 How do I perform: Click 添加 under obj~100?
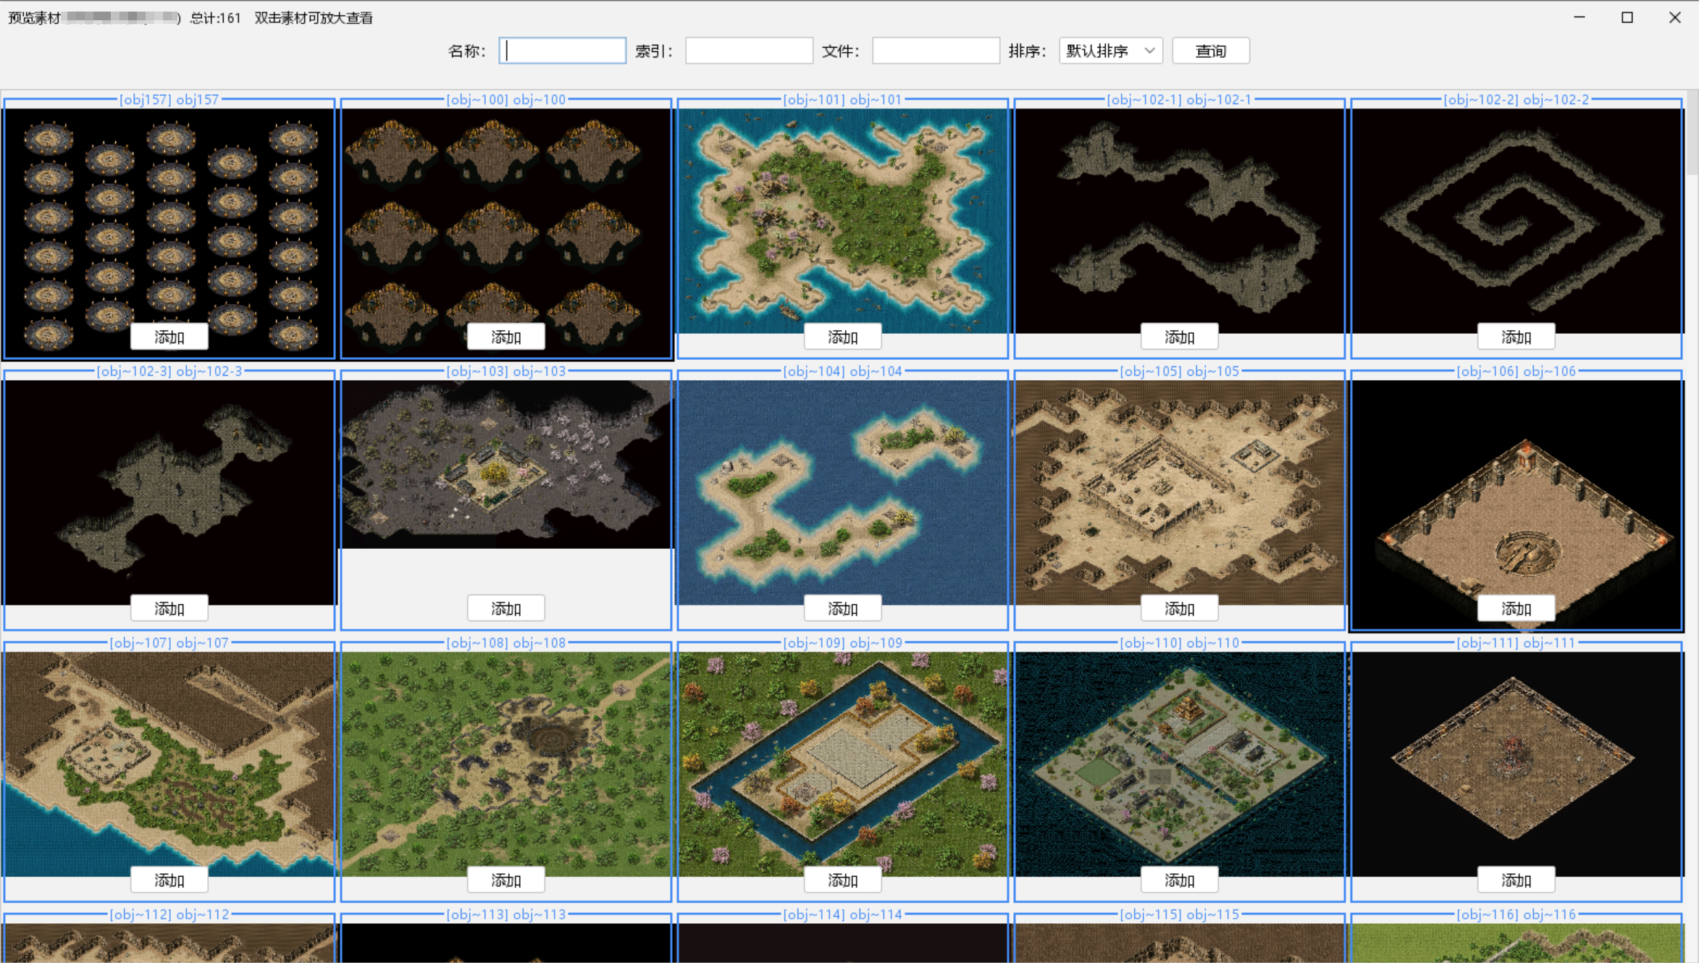pos(505,337)
